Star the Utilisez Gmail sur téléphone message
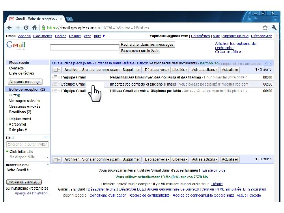The height and width of the screenshot is (213, 284). click(x=59, y=91)
